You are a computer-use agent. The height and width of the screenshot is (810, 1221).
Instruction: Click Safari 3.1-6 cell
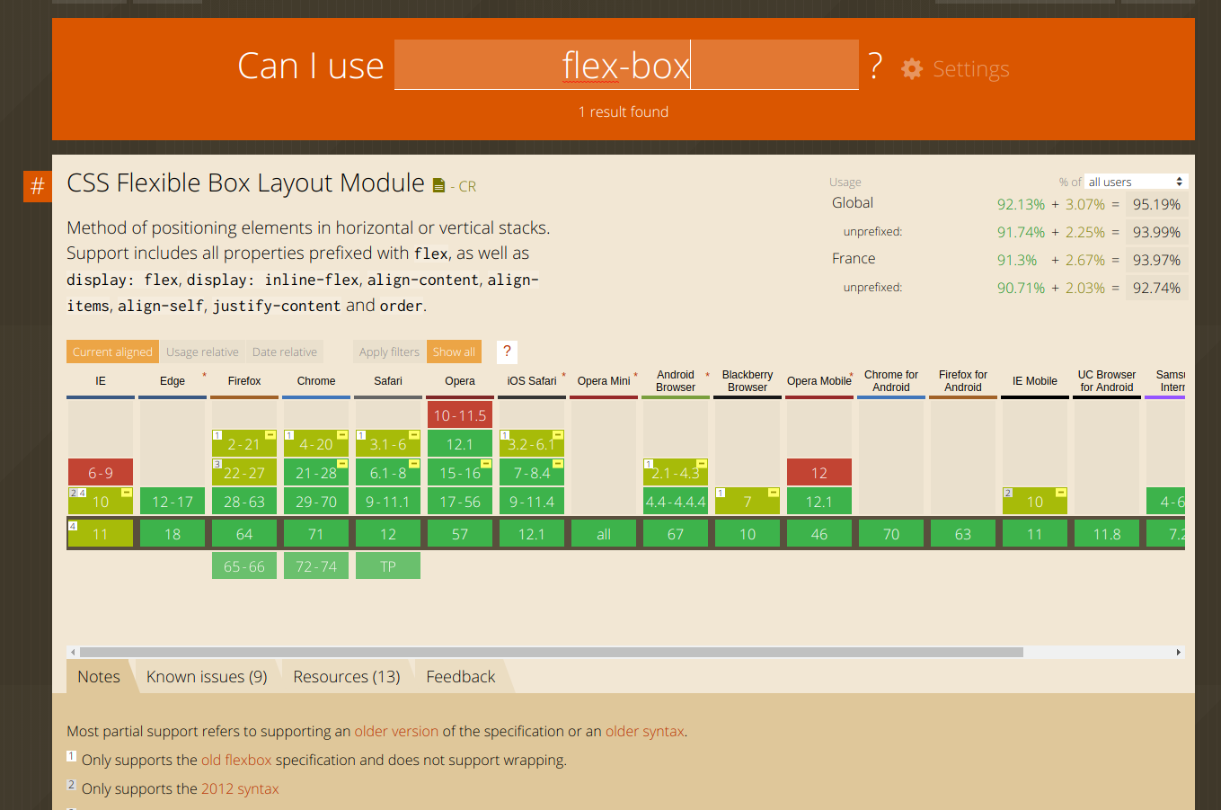pos(388,444)
